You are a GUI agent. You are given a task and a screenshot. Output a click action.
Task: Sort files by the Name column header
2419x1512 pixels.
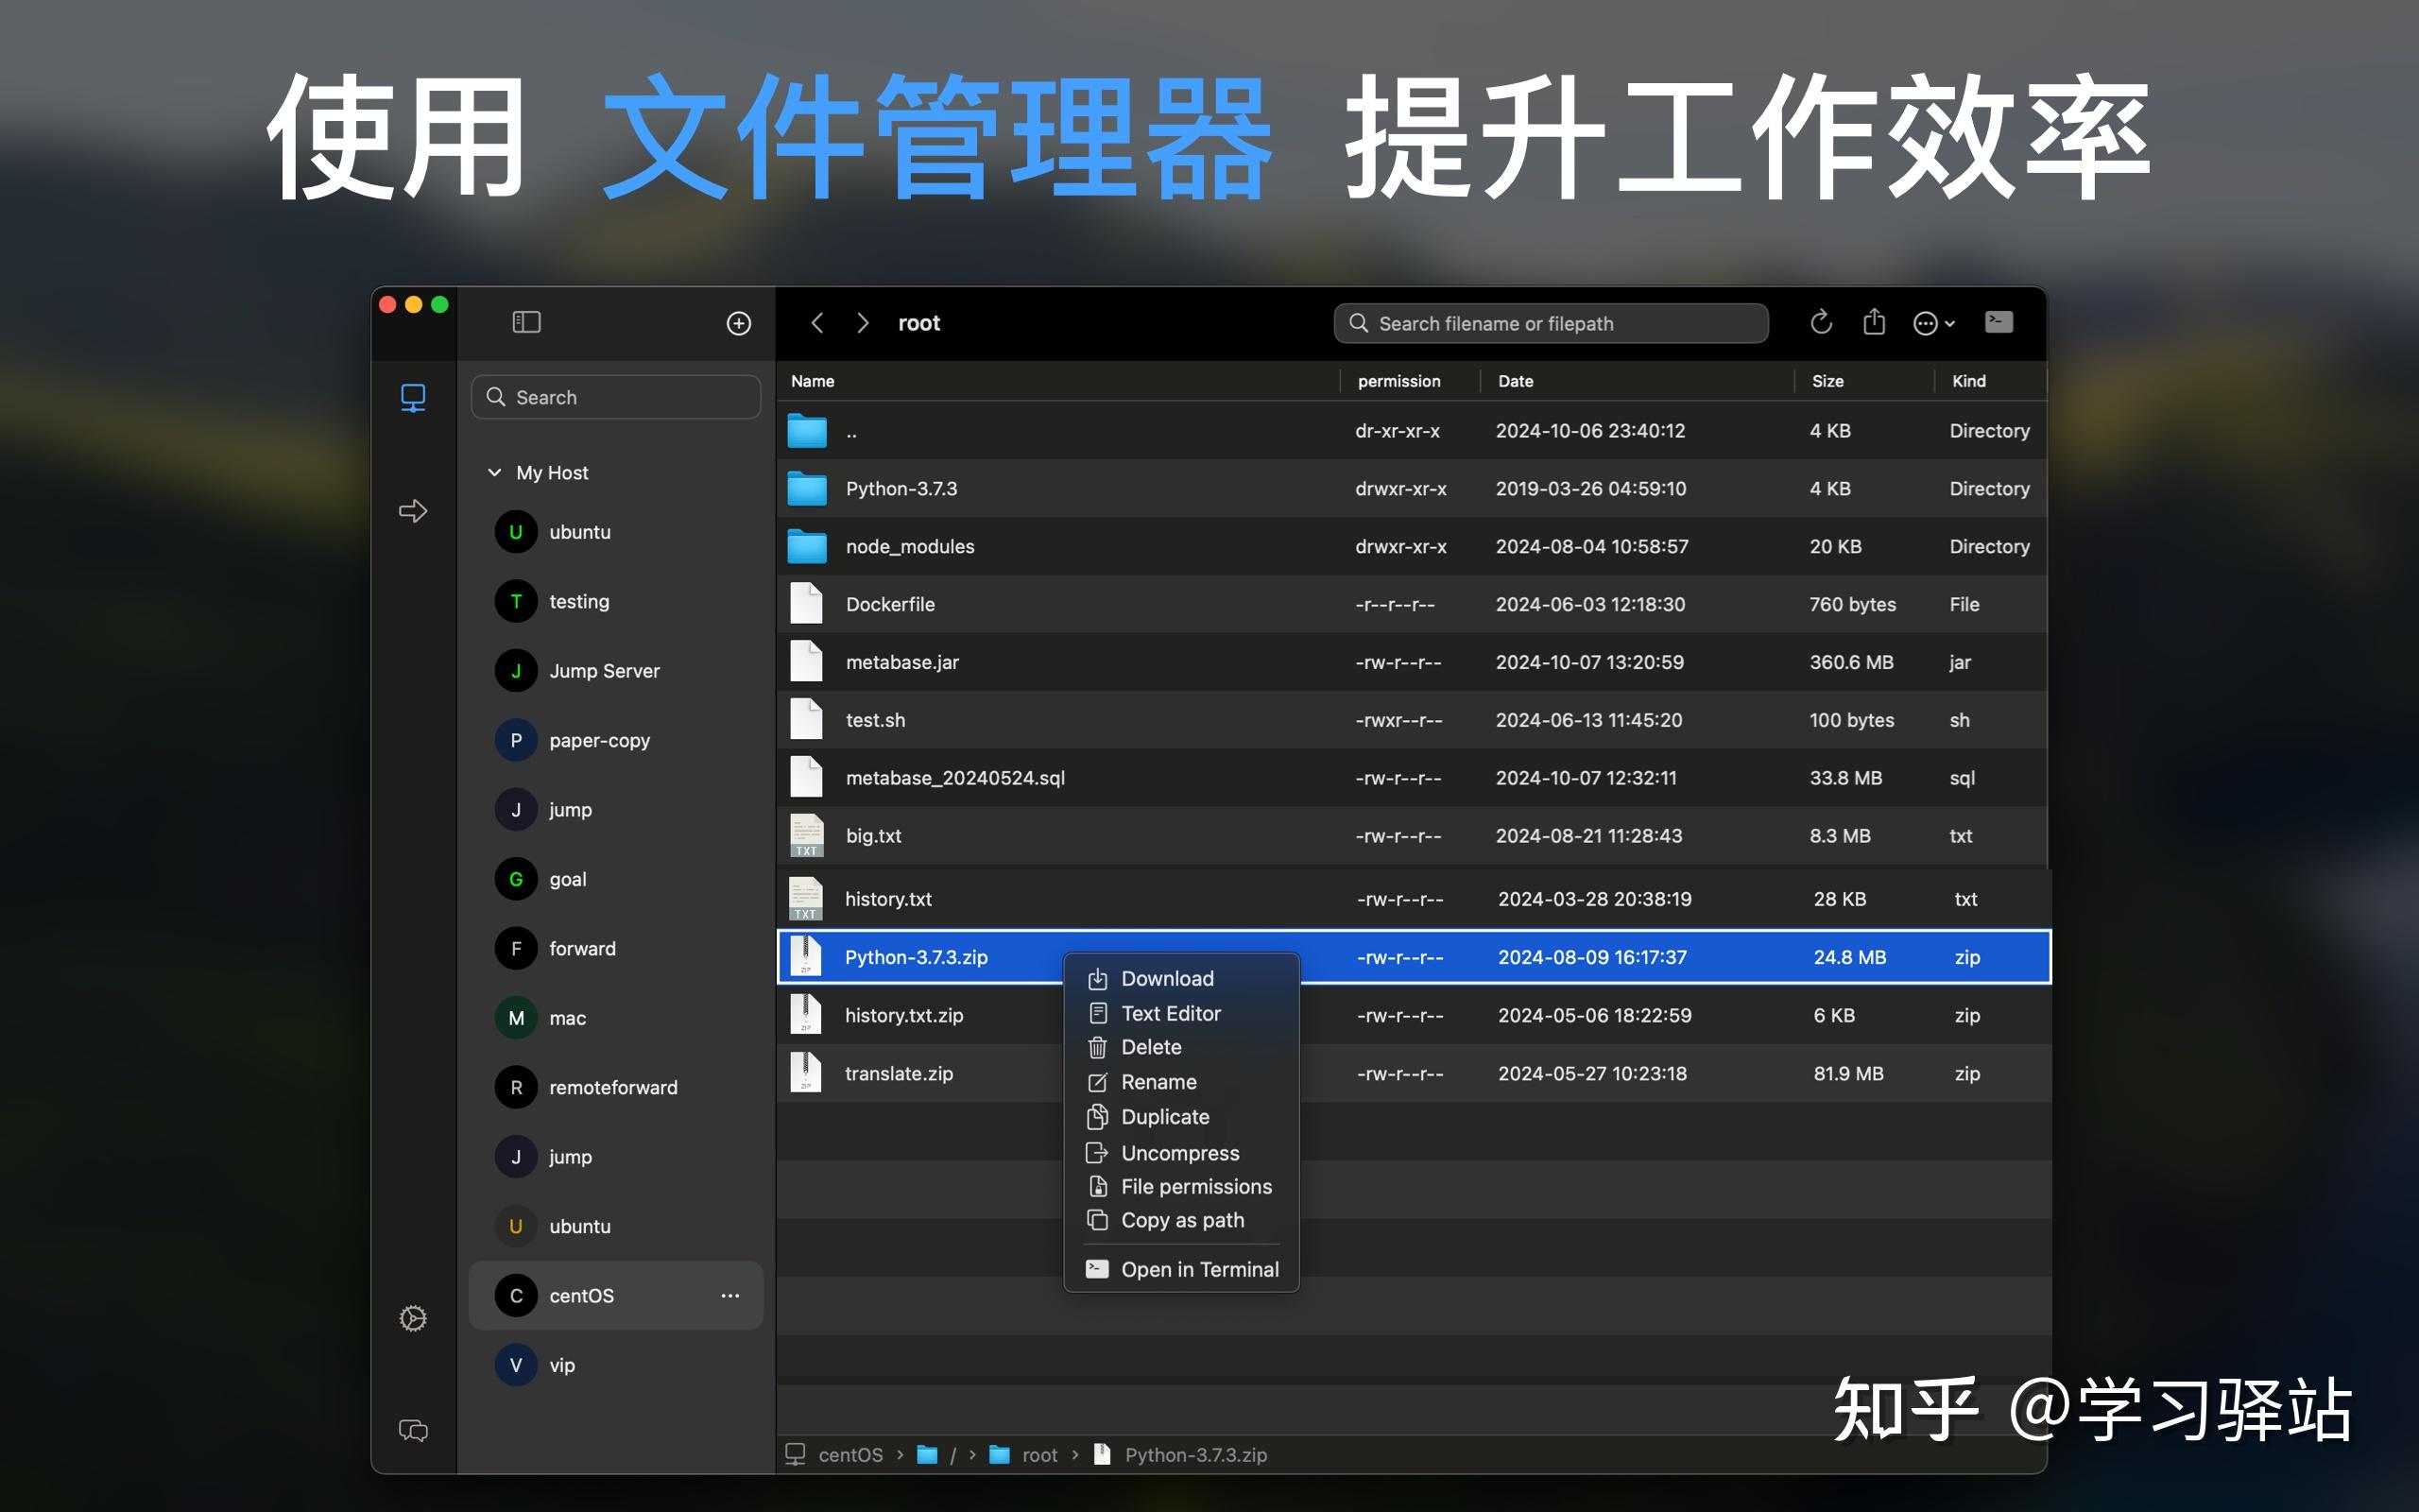click(x=813, y=381)
